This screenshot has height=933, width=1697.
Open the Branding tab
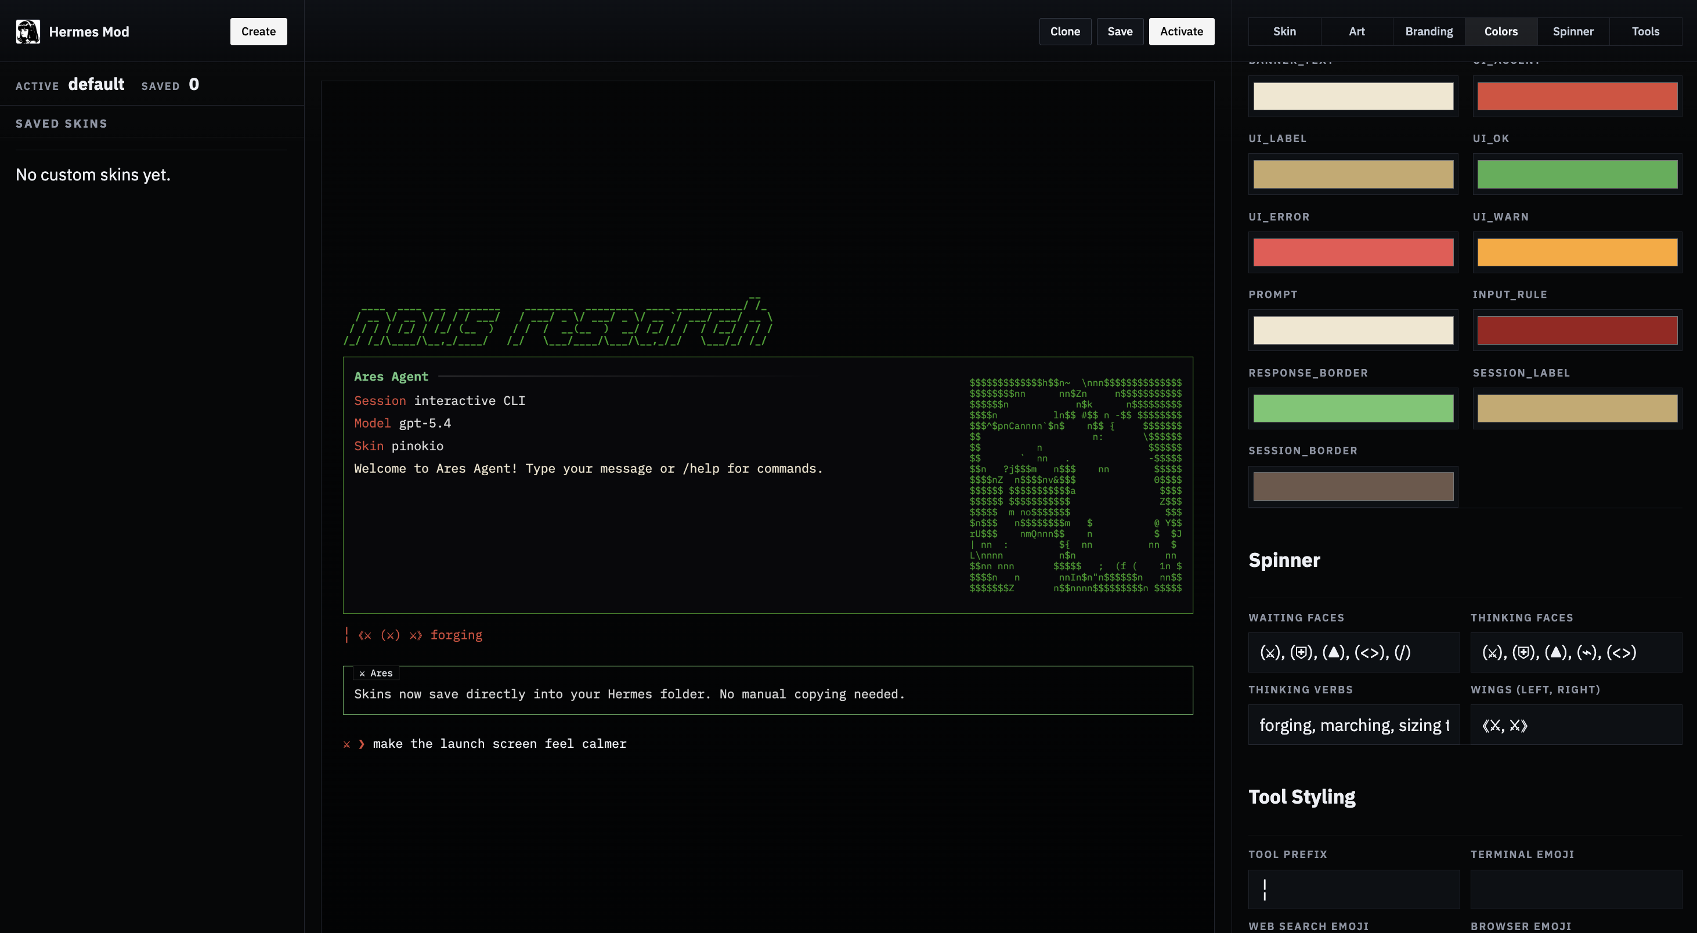pos(1428,31)
